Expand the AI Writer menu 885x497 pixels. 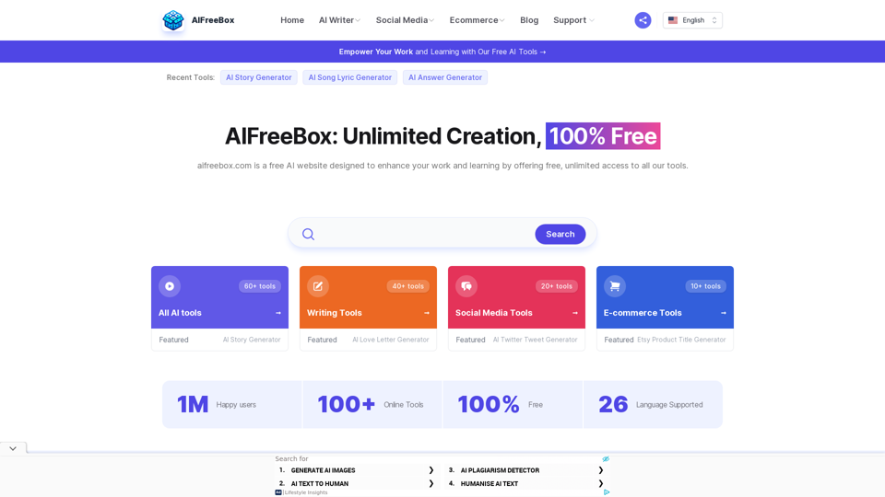tap(339, 20)
